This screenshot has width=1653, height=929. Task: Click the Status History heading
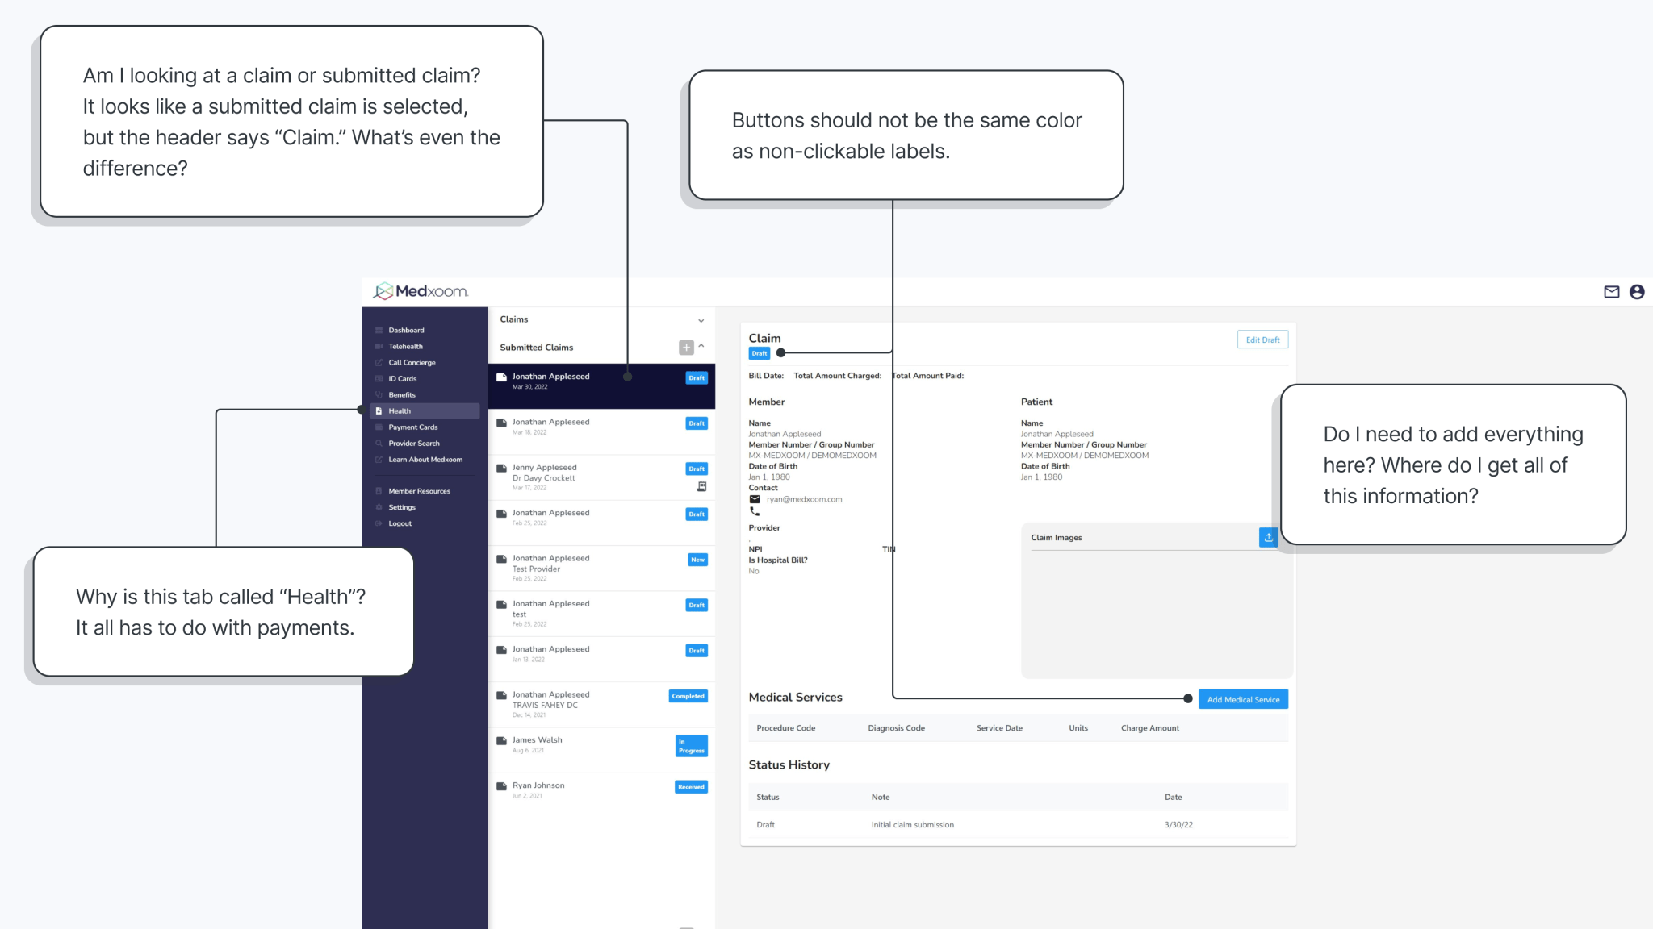click(x=789, y=765)
